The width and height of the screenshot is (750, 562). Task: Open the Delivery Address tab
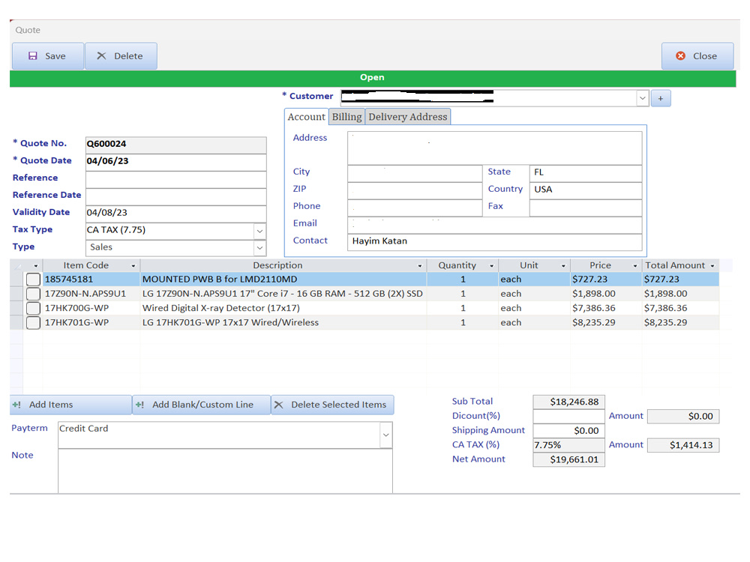[407, 117]
